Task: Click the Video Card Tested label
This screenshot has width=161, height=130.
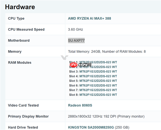Action: point(23,105)
